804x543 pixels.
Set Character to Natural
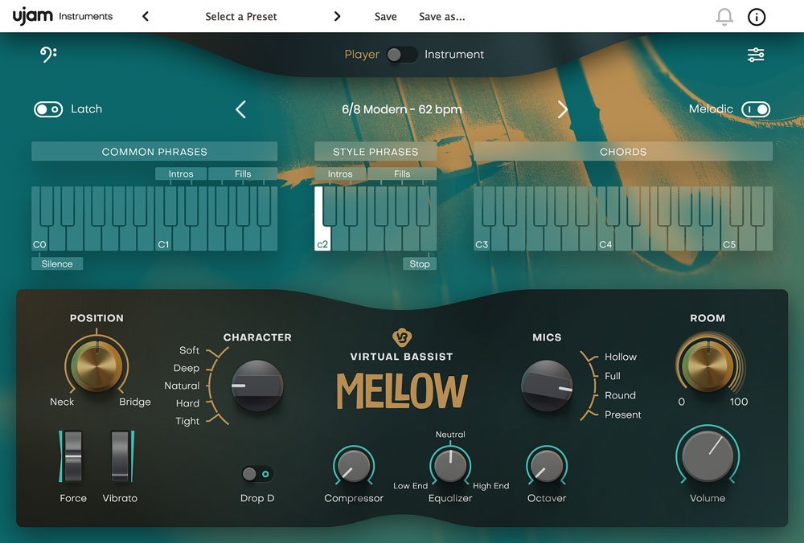pos(182,386)
